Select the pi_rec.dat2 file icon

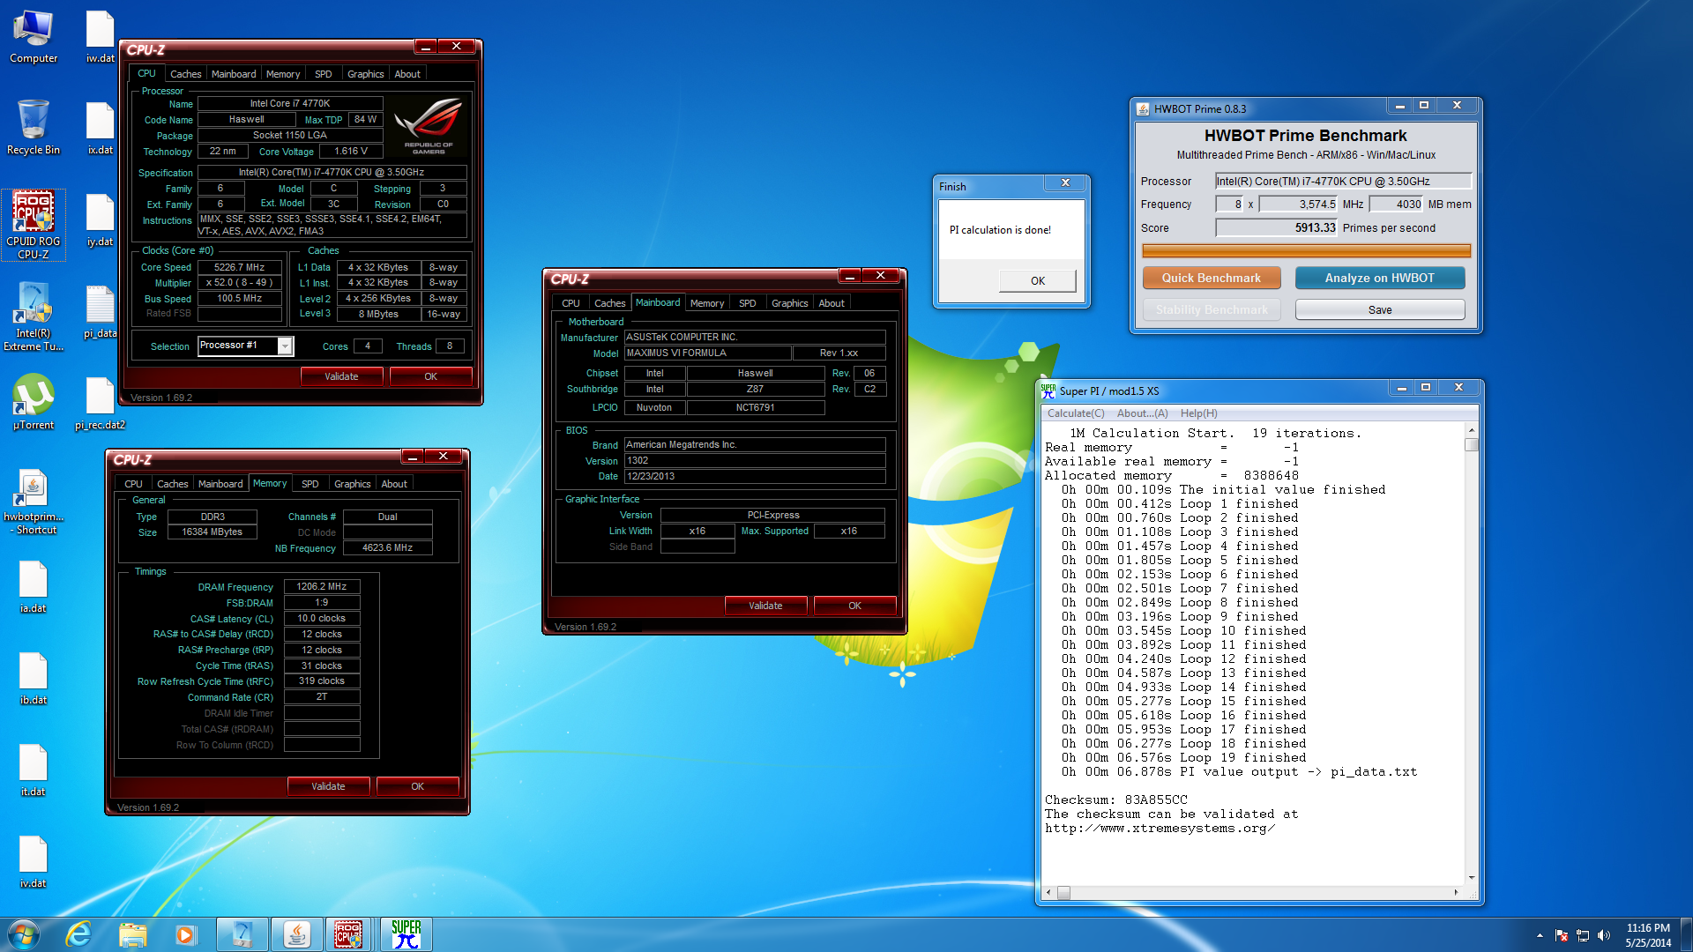(x=100, y=404)
